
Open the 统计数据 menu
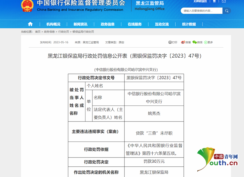189,24
